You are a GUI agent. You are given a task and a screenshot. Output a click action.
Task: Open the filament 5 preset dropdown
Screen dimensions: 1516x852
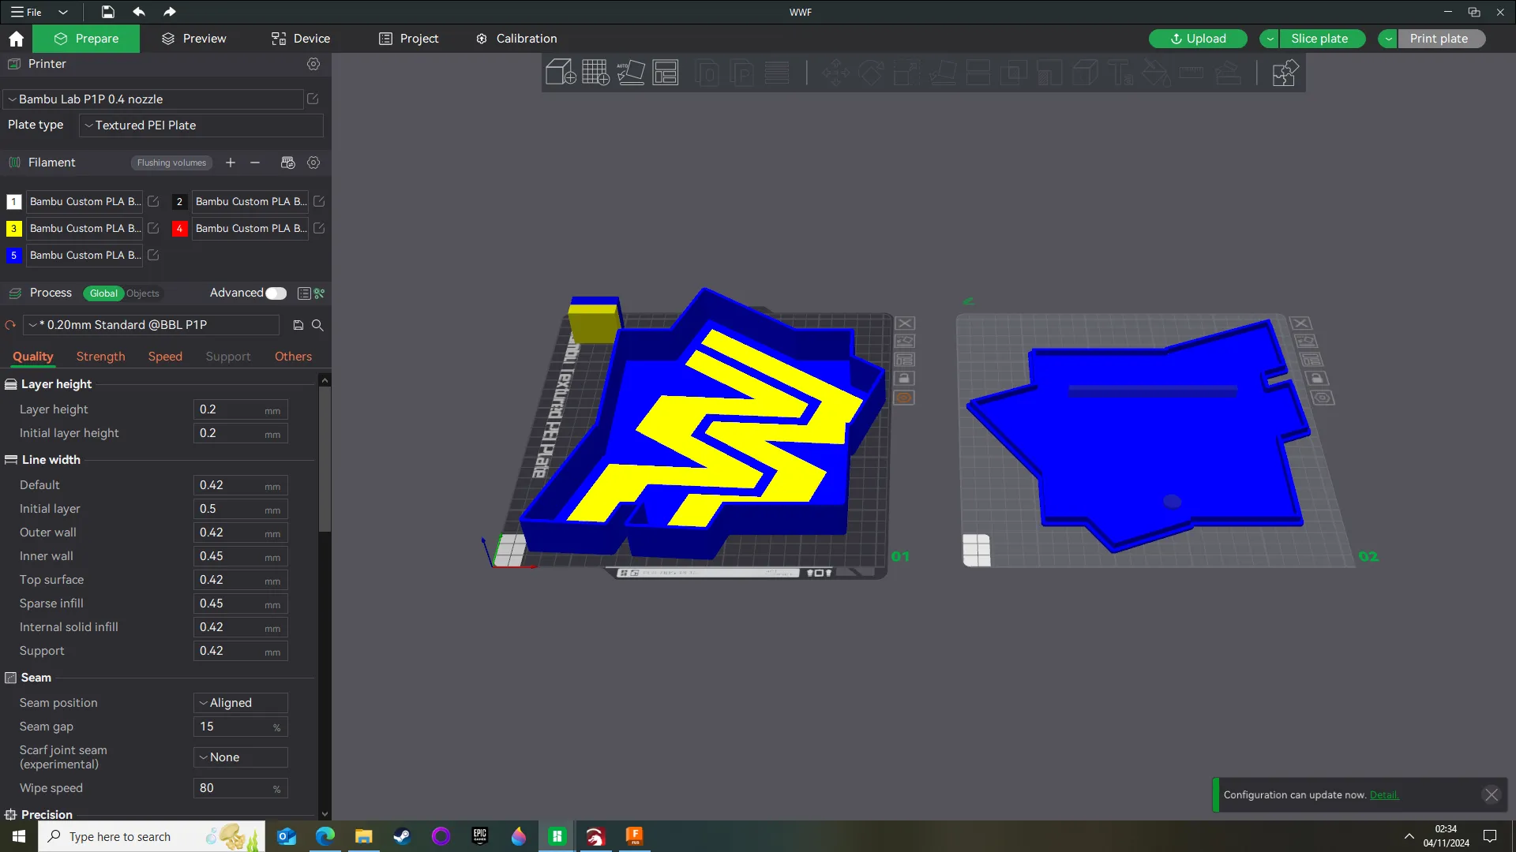84,255
